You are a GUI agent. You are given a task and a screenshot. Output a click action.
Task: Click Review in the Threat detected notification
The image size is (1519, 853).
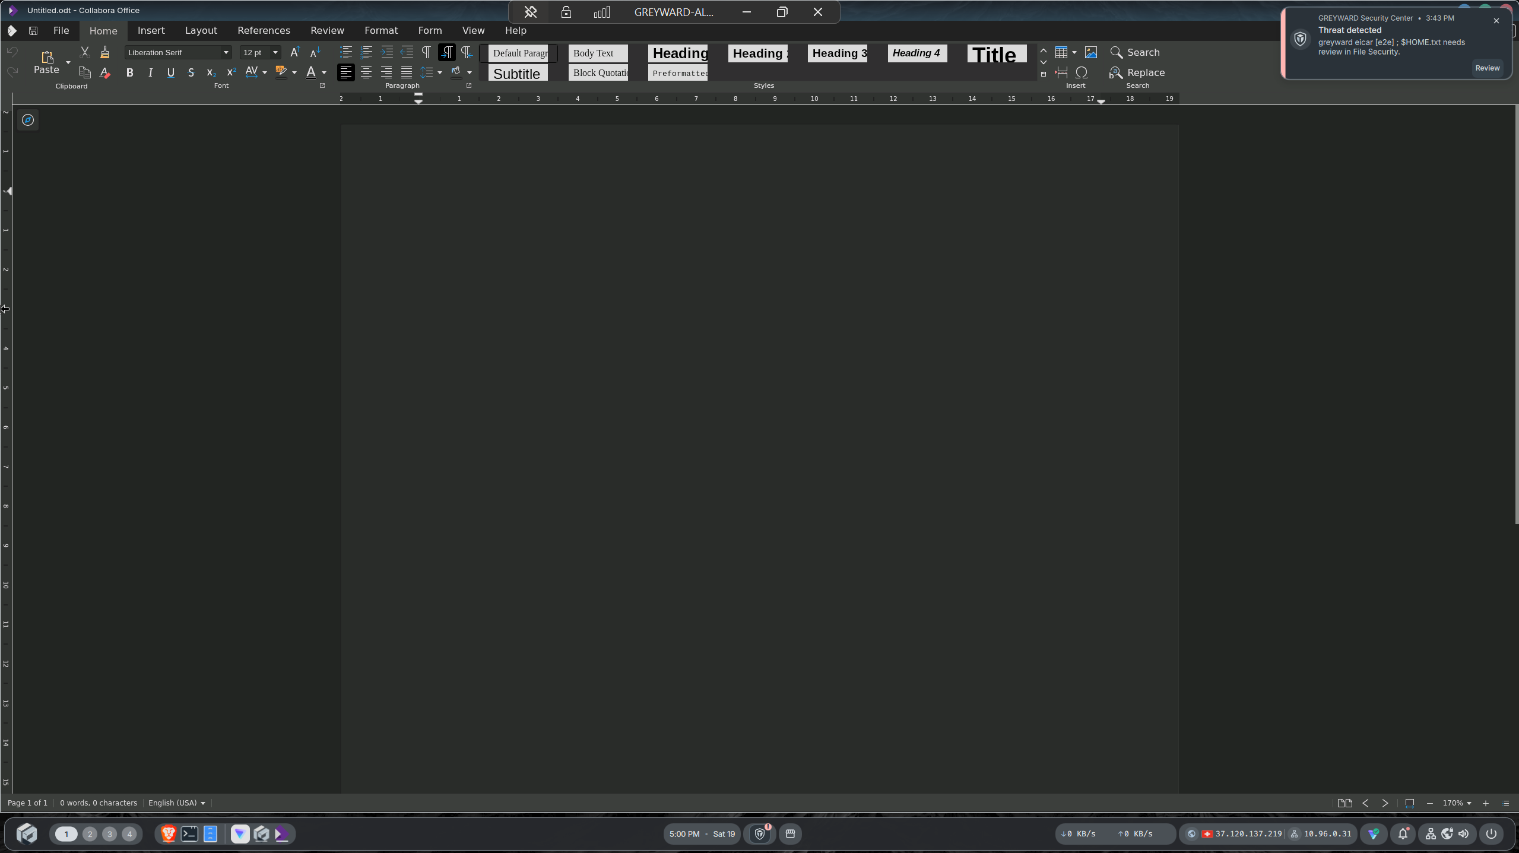click(1488, 68)
